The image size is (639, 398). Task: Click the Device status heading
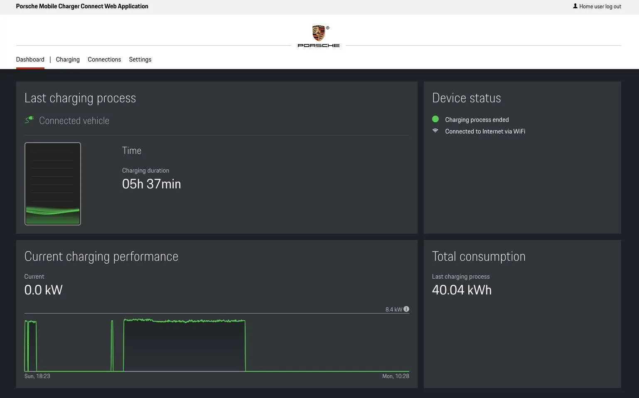(467, 98)
